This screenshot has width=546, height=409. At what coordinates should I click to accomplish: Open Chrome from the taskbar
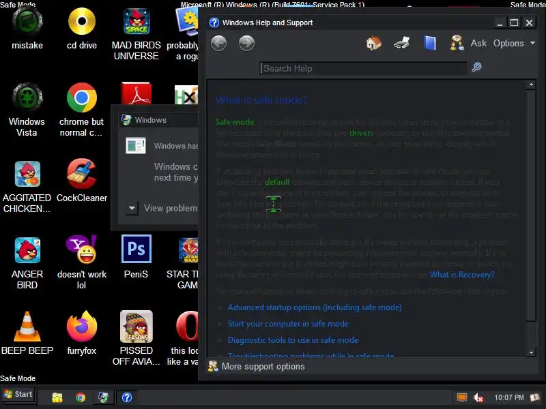[81, 397]
